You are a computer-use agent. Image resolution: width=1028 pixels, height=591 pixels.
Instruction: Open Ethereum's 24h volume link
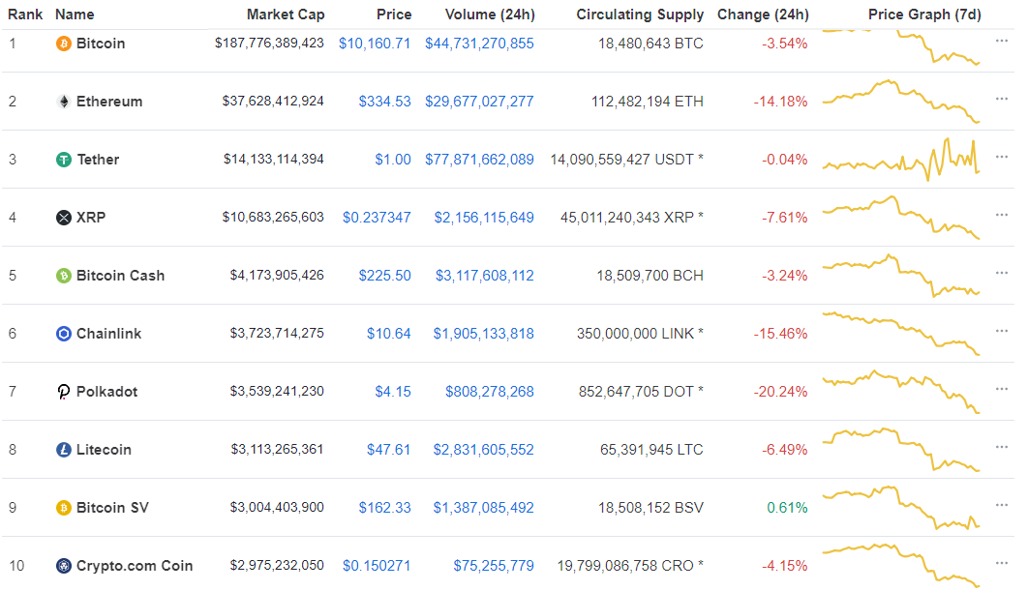[479, 102]
